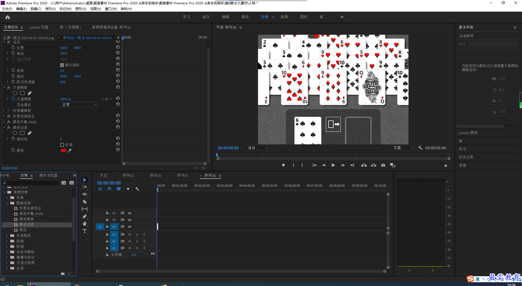522x286 pixels.
Task: Play the program monitor
Action: tap(333, 165)
